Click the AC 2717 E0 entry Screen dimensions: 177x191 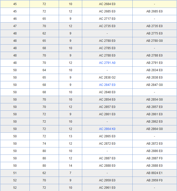pos(107,19)
